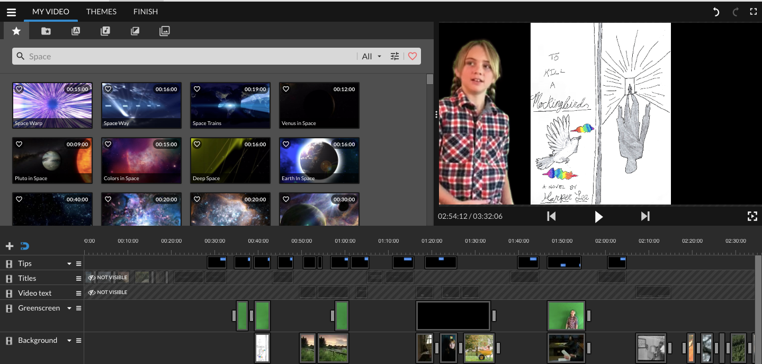Click the Video text track film icon
Image resolution: width=762 pixels, height=364 pixels.
[9, 293]
